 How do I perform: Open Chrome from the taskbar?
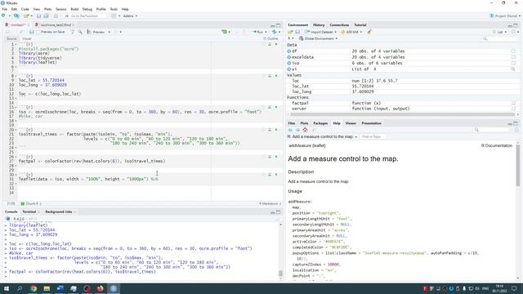pos(34,288)
